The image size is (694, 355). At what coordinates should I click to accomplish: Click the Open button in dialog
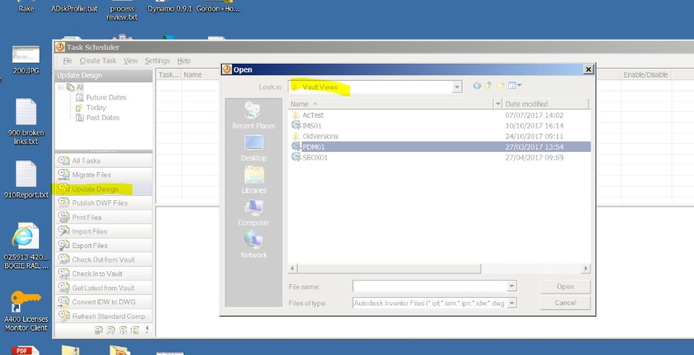click(565, 286)
